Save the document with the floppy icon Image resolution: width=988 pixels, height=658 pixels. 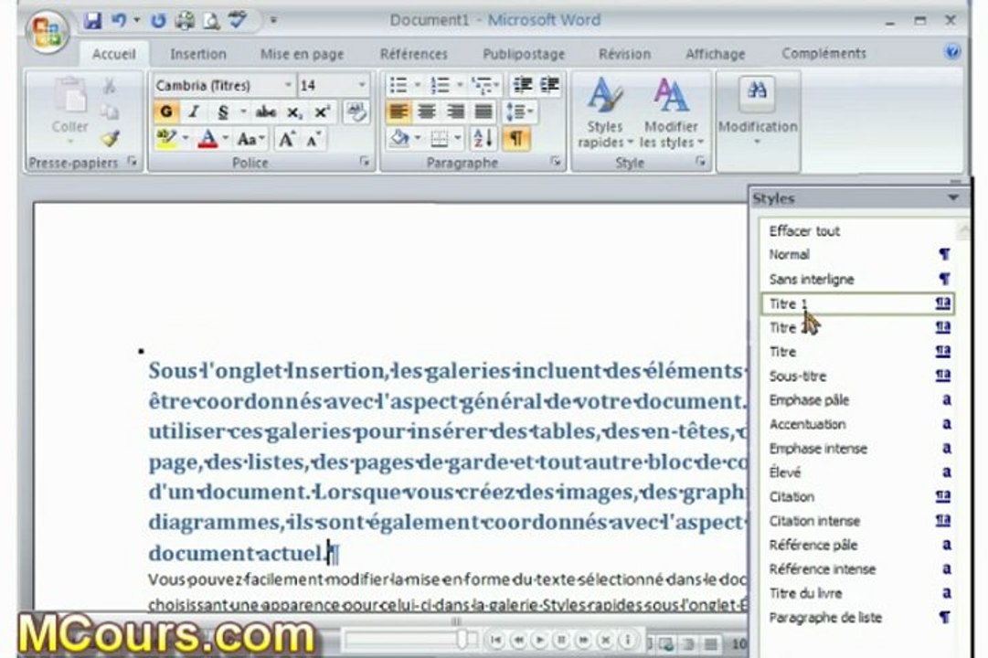[92, 21]
